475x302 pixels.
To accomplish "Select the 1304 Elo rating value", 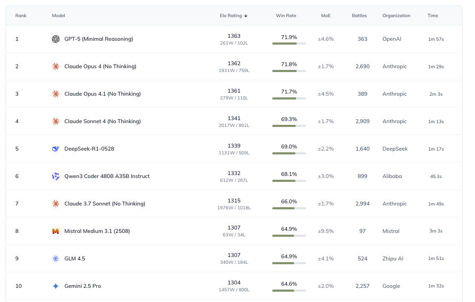I will click(x=234, y=283).
